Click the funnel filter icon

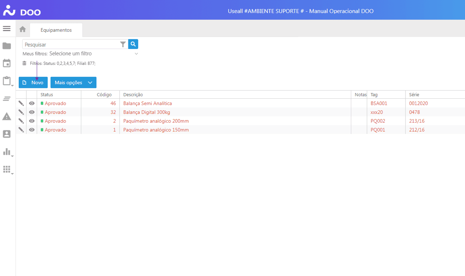coord(123,45)
